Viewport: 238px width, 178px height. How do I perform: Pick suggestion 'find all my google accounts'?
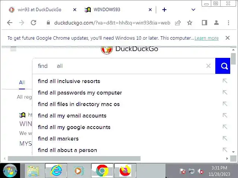[74, 127]
